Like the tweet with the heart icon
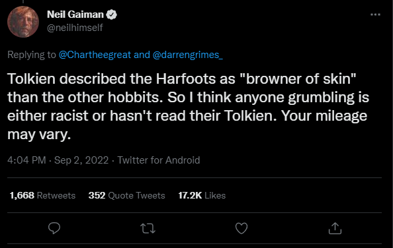The width and height of the screenshot is (393, 248). click(241, 228)
